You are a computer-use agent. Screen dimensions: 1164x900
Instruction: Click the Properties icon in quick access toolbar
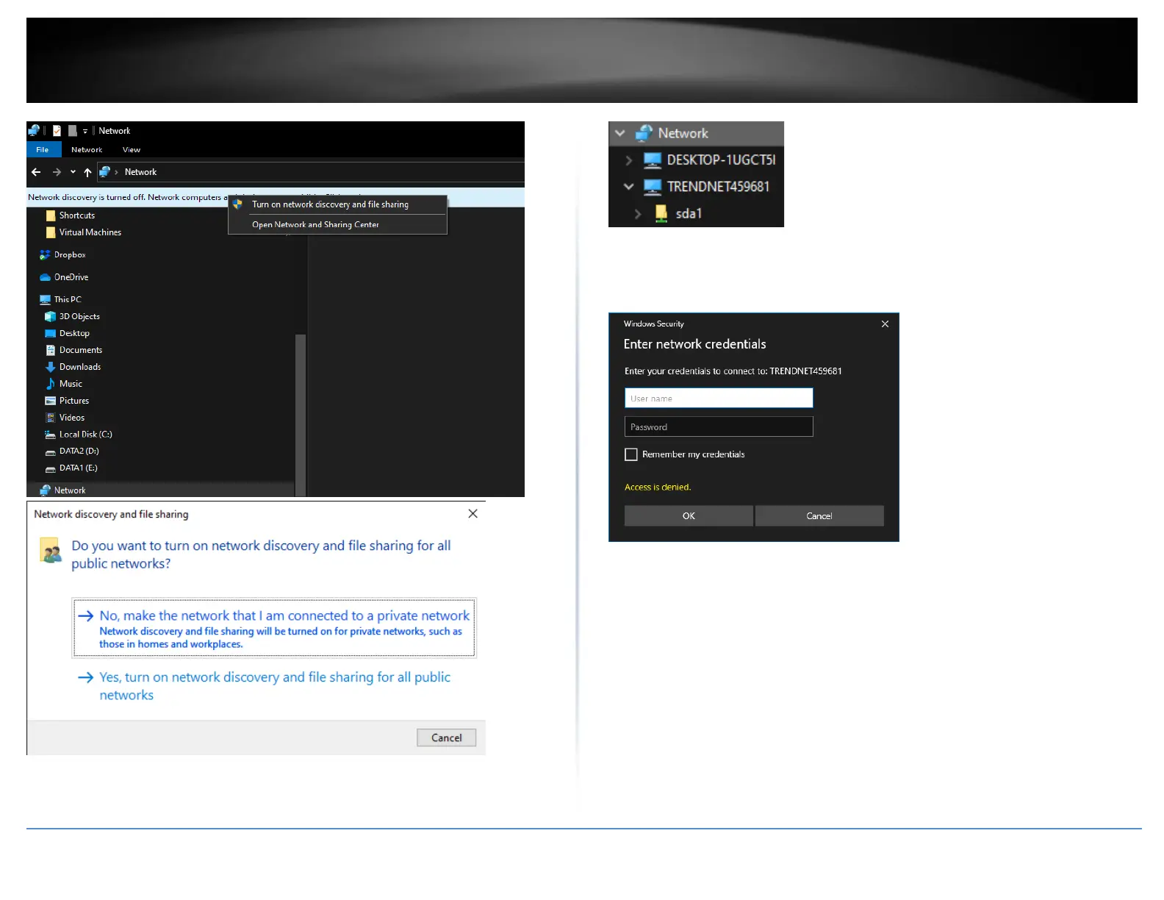click(x=57, y=131)
